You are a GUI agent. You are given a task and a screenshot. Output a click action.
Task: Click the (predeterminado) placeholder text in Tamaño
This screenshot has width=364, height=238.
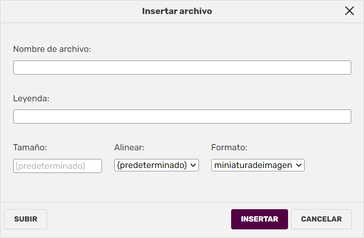[50, 166]
